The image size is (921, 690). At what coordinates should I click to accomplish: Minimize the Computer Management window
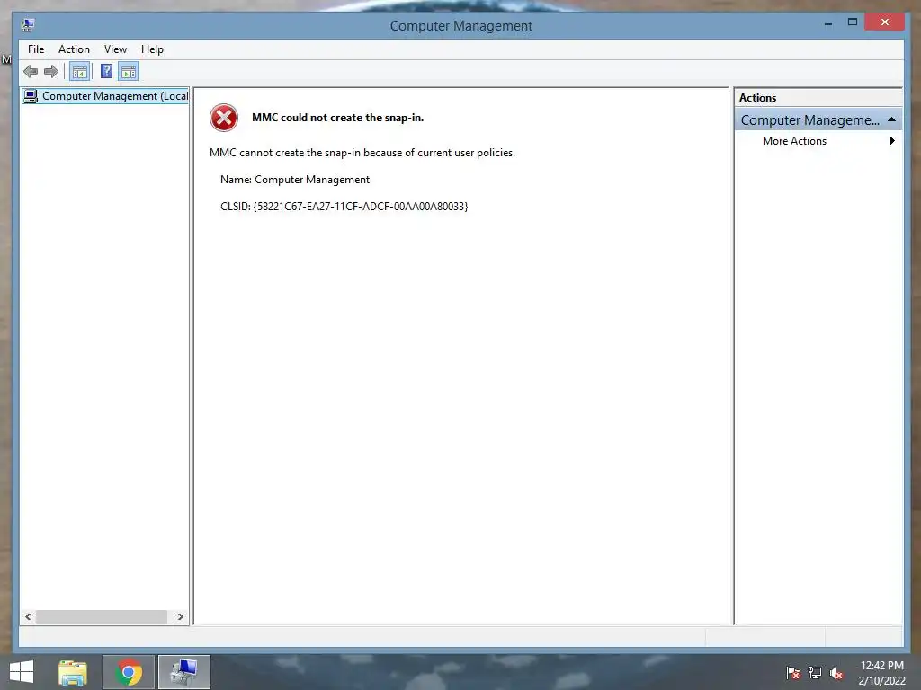[828, 23]
